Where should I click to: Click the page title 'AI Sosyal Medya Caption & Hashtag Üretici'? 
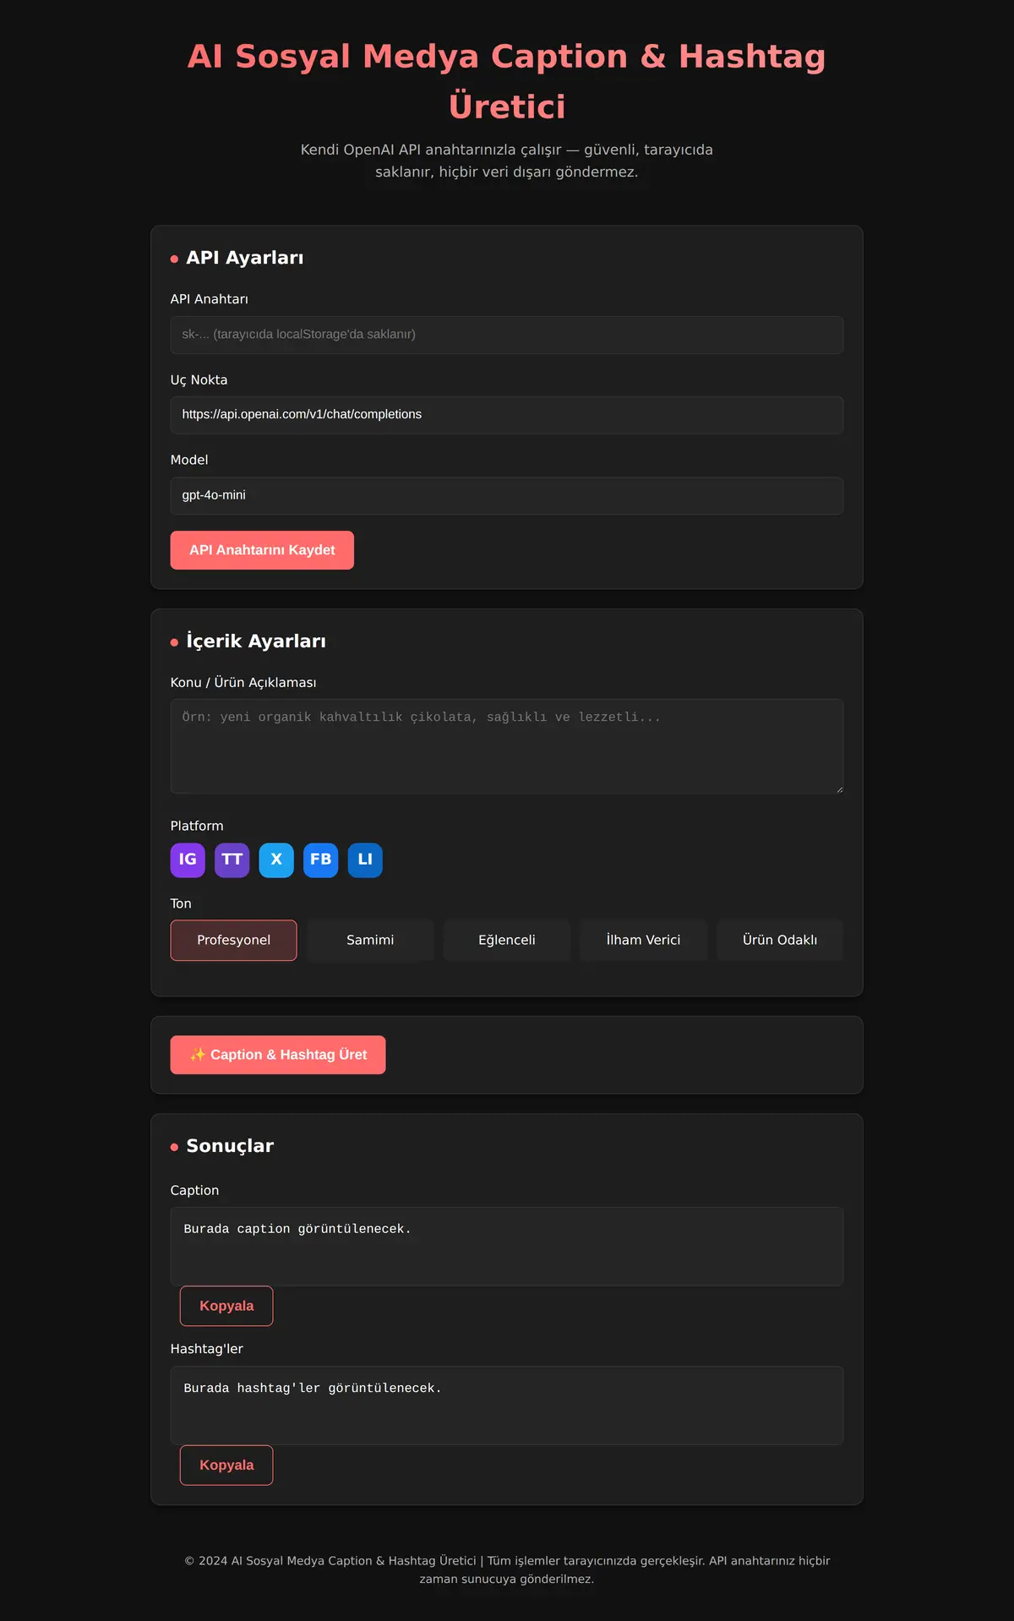click(x=507, y=81)
